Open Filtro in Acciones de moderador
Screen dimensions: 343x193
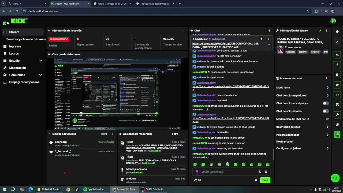pos(175,134)
